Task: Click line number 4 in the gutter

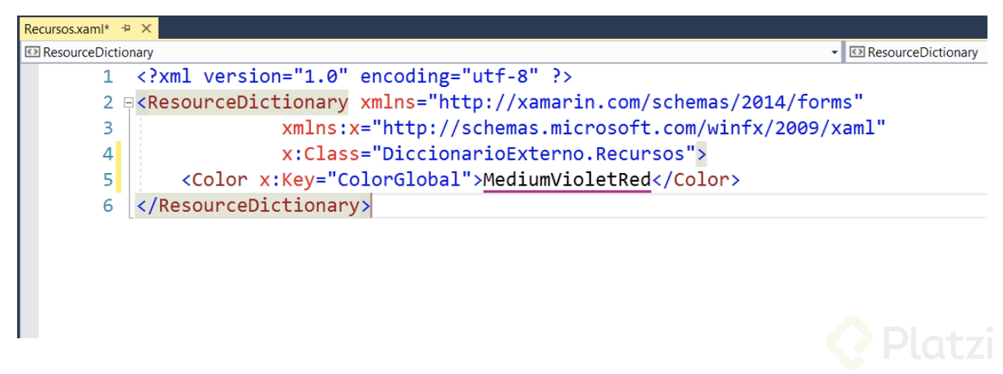Action: tap(107, 154)
